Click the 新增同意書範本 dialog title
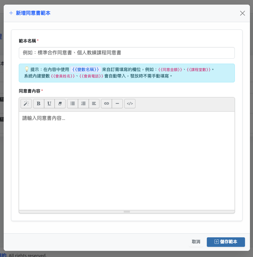 (33, 13)
